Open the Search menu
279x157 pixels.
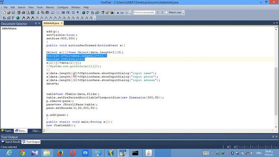point(21,7)
